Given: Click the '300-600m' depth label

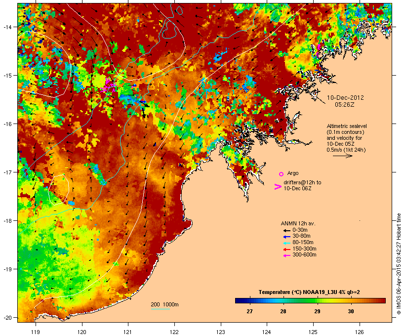Looking at the screenshot, I should point(305,255).
